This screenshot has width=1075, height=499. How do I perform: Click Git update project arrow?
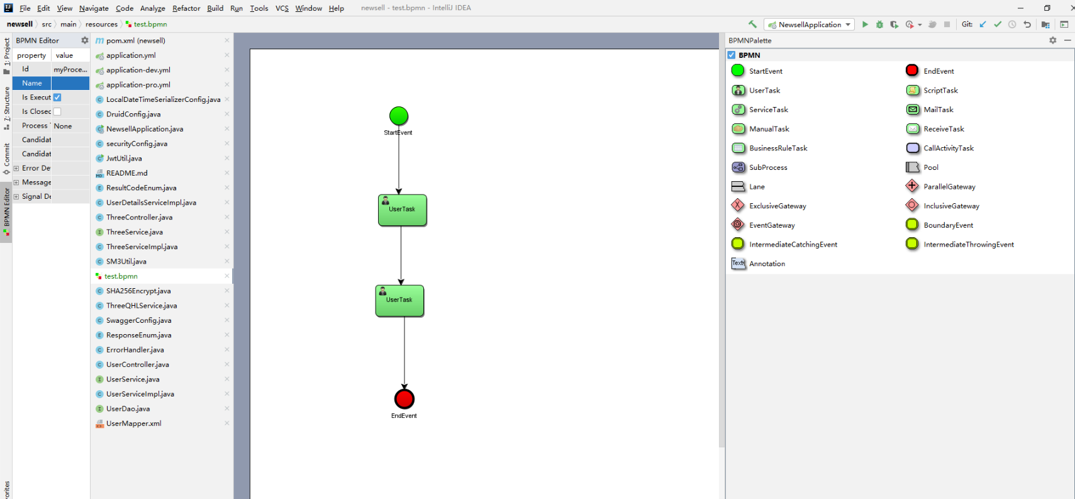pyautogui.click(x=983, y=25)
